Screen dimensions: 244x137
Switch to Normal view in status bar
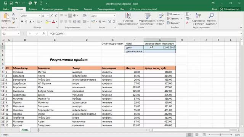(x=189, y=135)
